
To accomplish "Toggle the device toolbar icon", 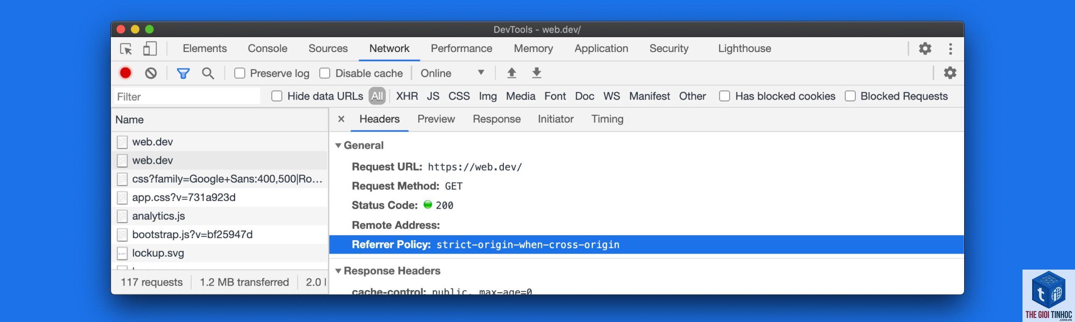I will coord(150,49).
